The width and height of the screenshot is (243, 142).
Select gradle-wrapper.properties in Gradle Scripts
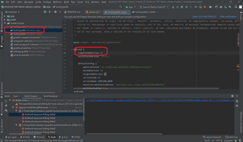[33, 37]
